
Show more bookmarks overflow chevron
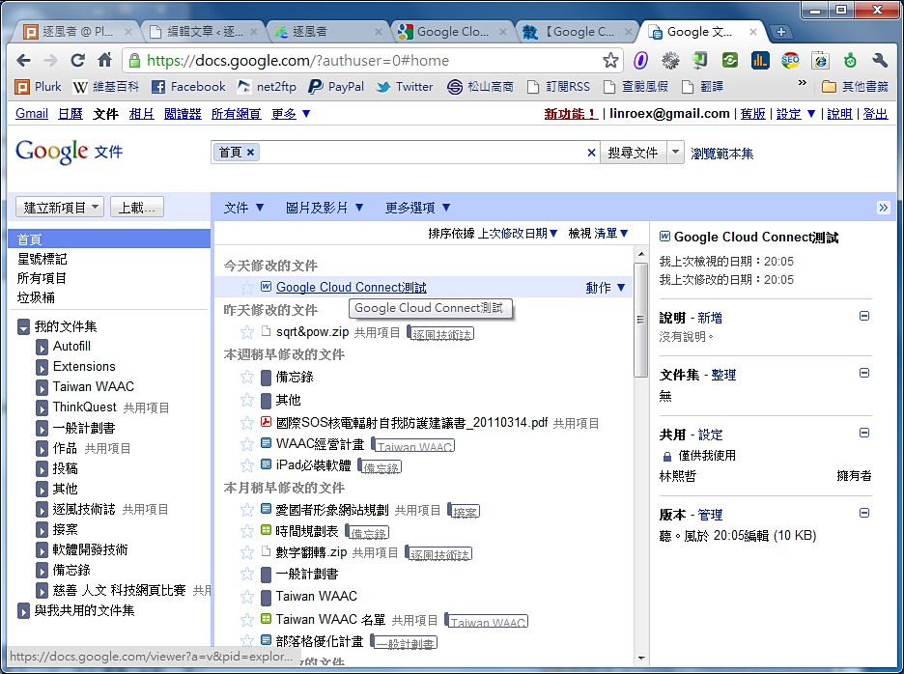click(802, 84)
